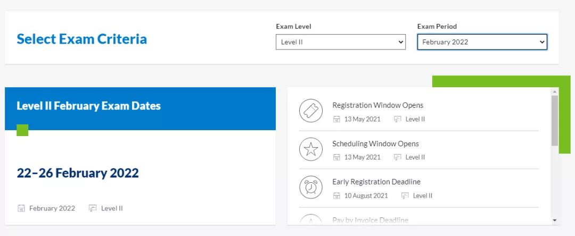Click the partially visible Pay by Invoice Deadline icon
The width and height of the screenshot is (575, 236).
click(311, 220)
